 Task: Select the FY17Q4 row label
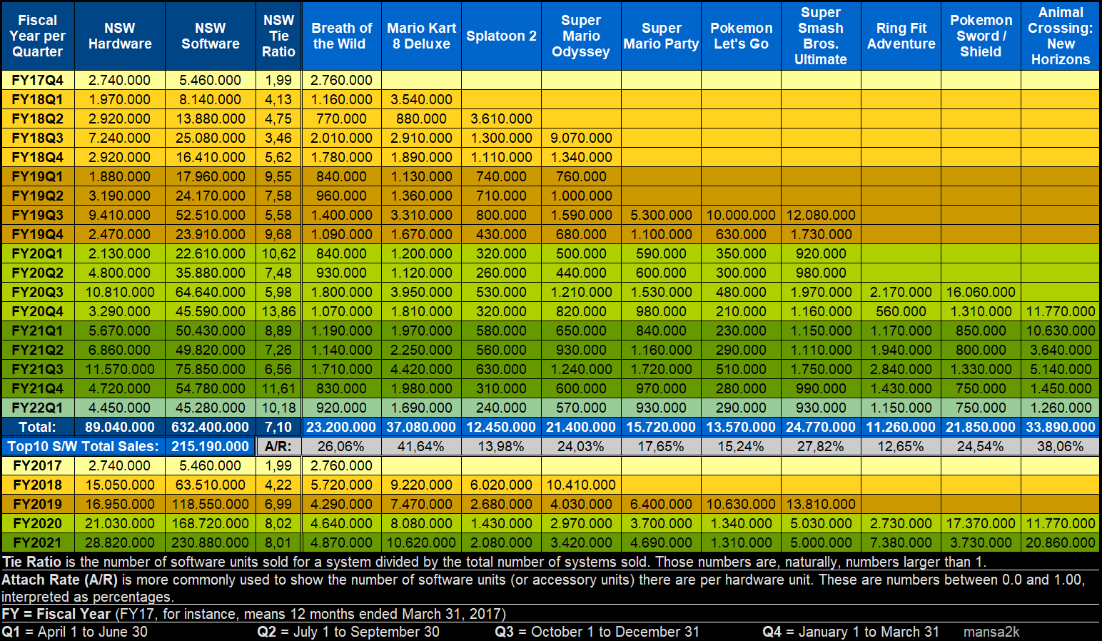(38, 80)
